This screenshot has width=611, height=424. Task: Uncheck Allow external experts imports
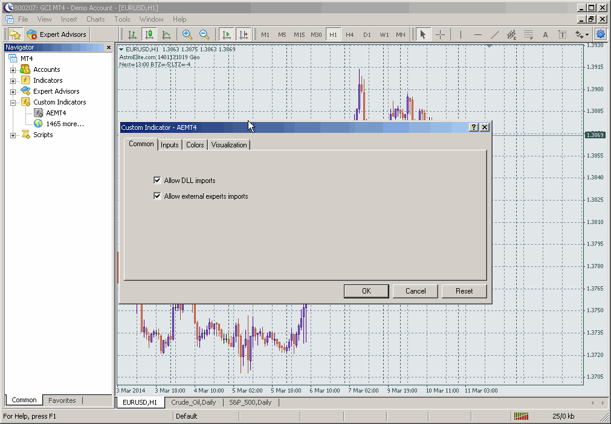click(x=158, y=196)
